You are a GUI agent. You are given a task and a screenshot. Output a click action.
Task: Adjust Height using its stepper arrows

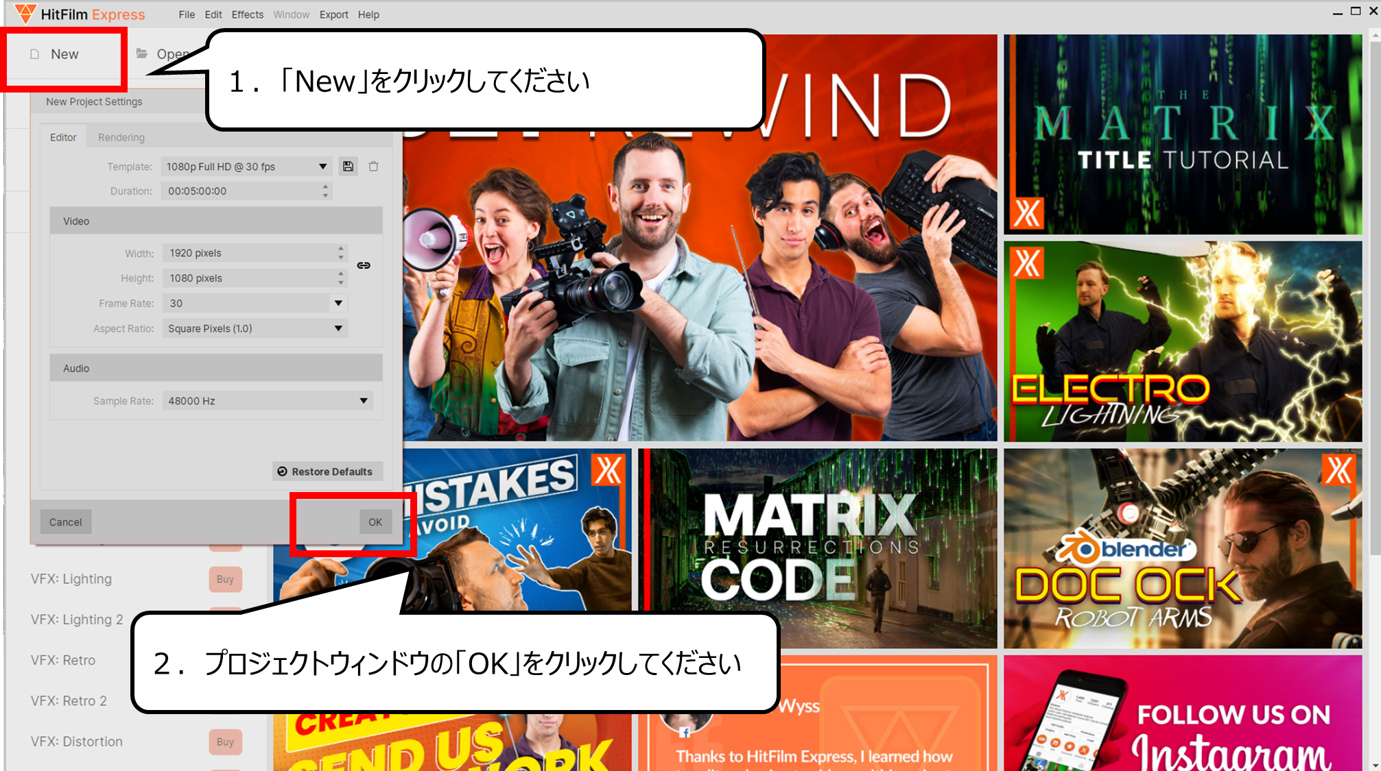coord(341,278)
